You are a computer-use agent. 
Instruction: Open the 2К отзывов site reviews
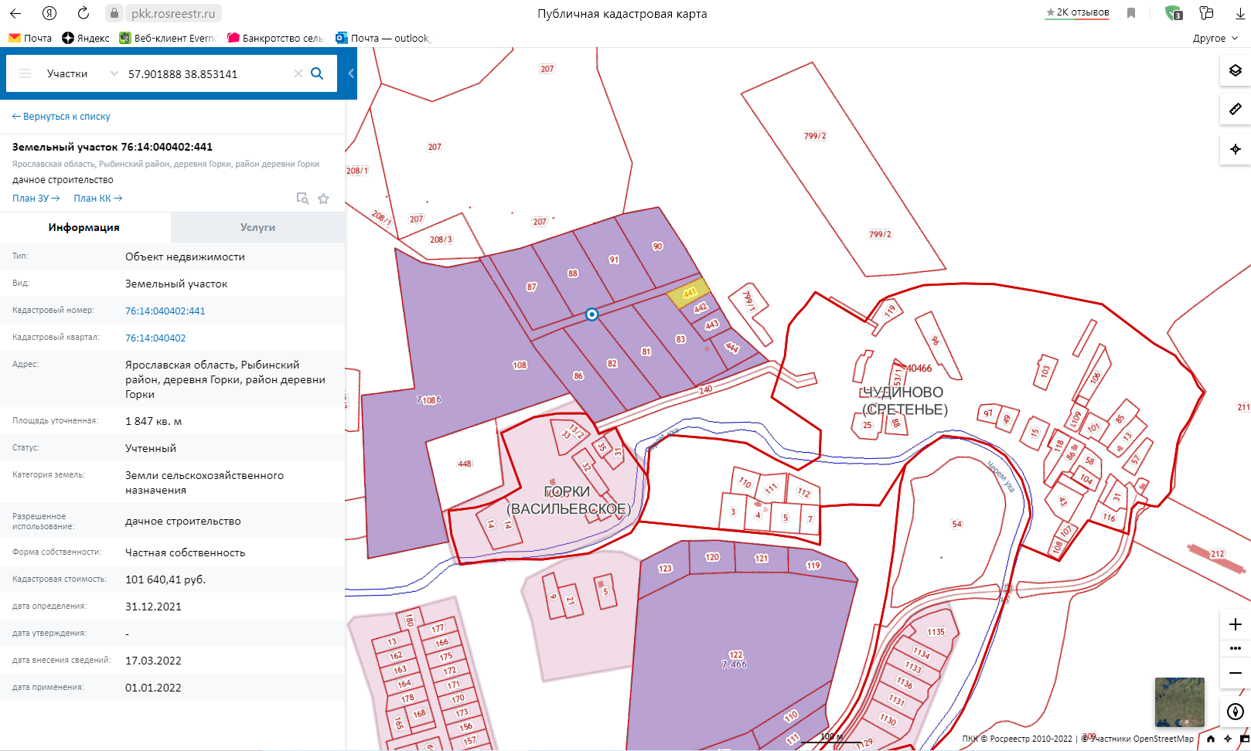(x=1077, y=12)
